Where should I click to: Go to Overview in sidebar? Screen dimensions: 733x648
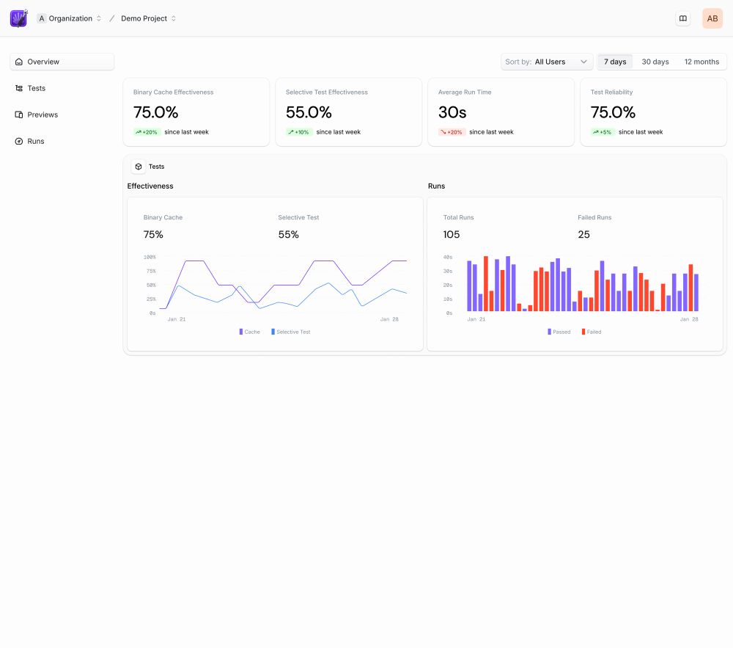[x=62, y=62]
